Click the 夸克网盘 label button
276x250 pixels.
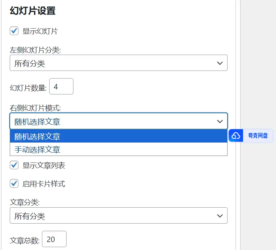pyautogui.click(x=258, y=136)
